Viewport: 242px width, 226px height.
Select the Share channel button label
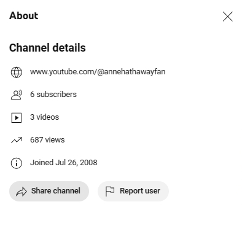click(x=56, y=191)
